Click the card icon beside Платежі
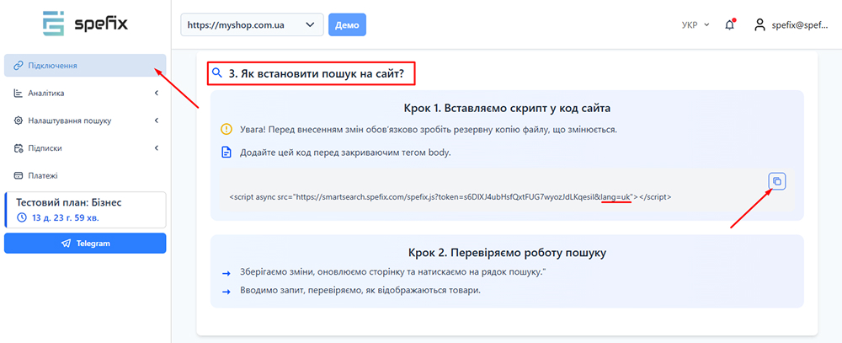Viewport: 842px width, 343px height. (x=18, y=175)
